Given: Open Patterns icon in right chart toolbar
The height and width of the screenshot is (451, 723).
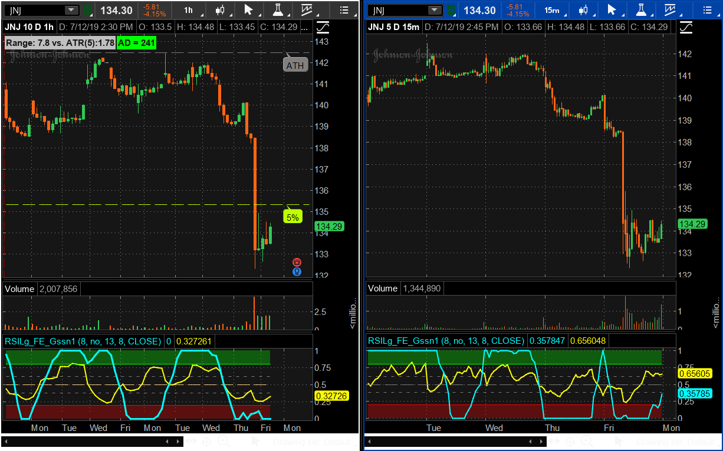Looking at the screenshot, I should click(x=670, y=10).
